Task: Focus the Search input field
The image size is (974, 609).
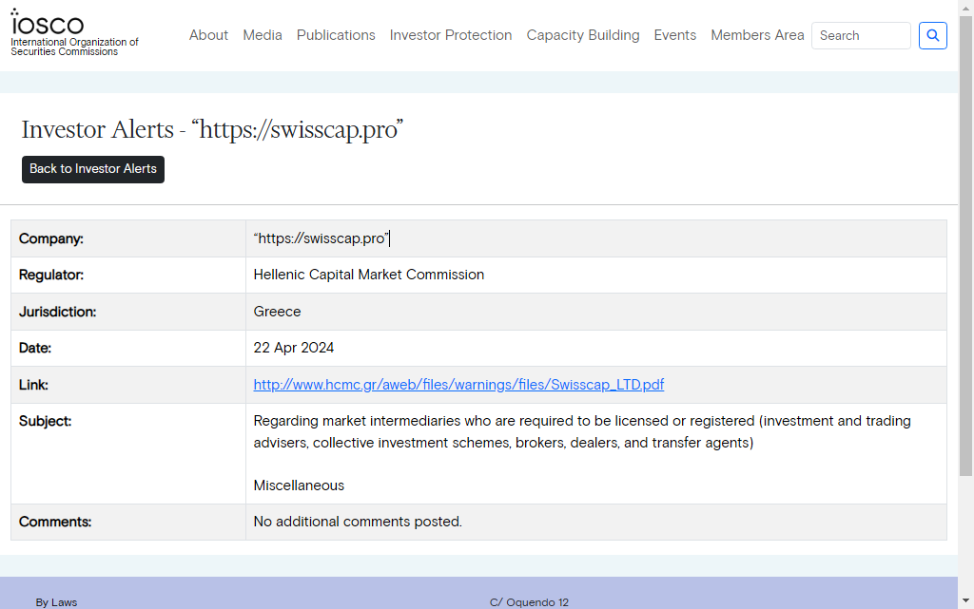Action: (x=861, y=35)
